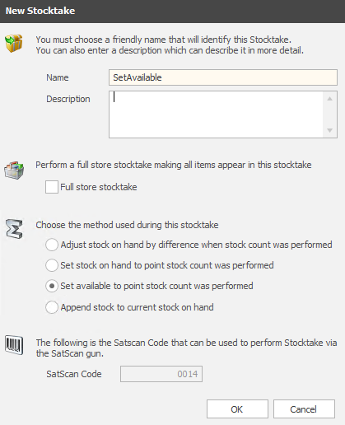
Task: Choose Set stock on hand to point option
Action: click(52, 265)
